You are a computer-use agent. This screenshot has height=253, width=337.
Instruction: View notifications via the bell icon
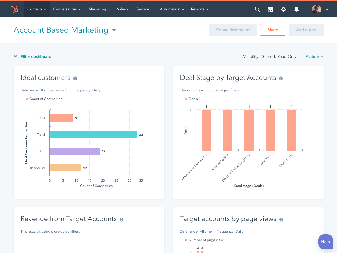click(297, 9)
